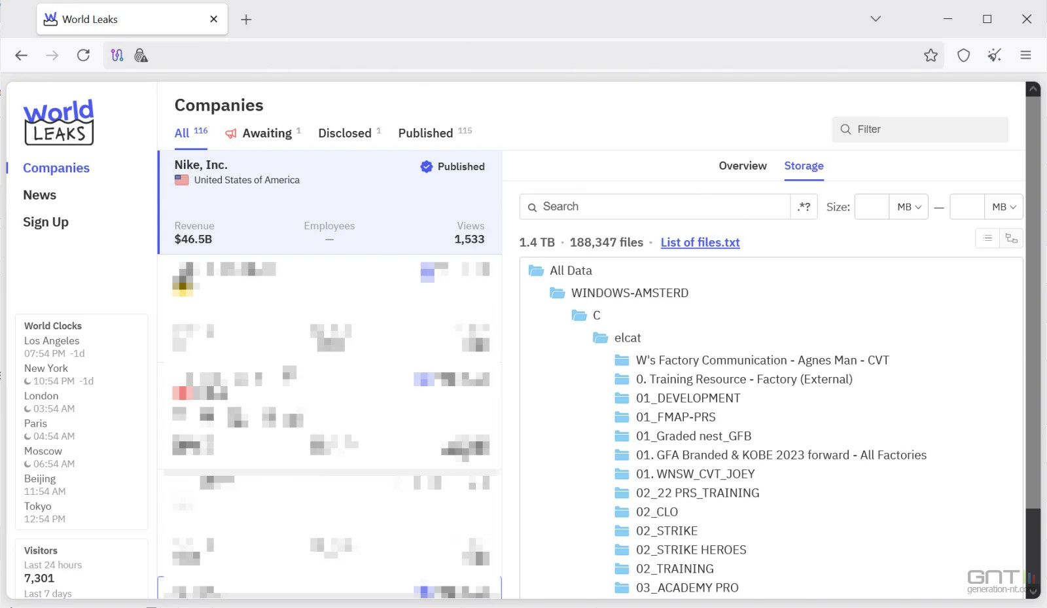Click the World Leaks logo
The height and width of the screenshot is (608, 1047).
click(59, 122)
